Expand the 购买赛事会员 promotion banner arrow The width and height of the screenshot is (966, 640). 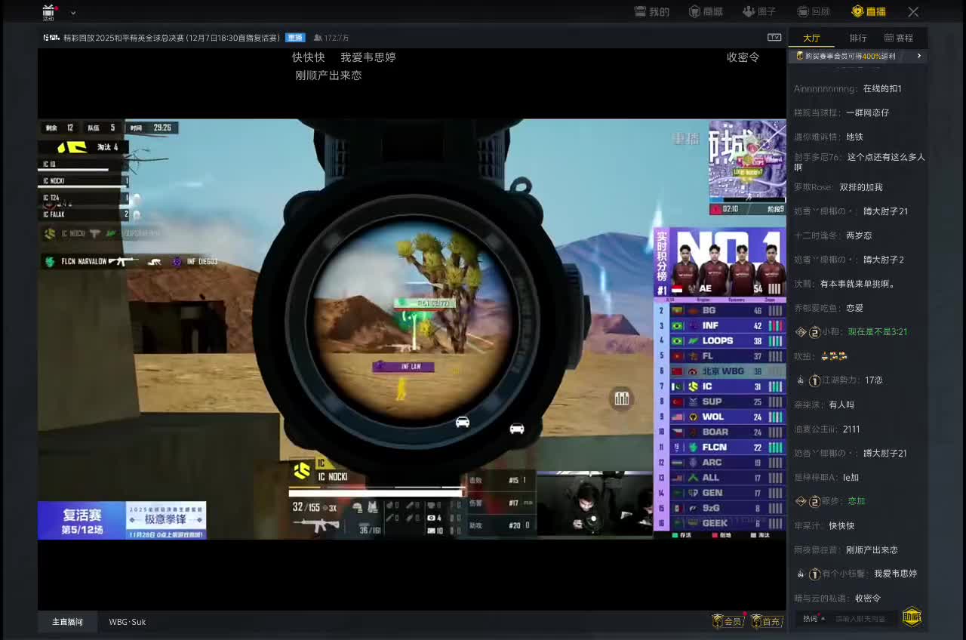coord(918,56)
